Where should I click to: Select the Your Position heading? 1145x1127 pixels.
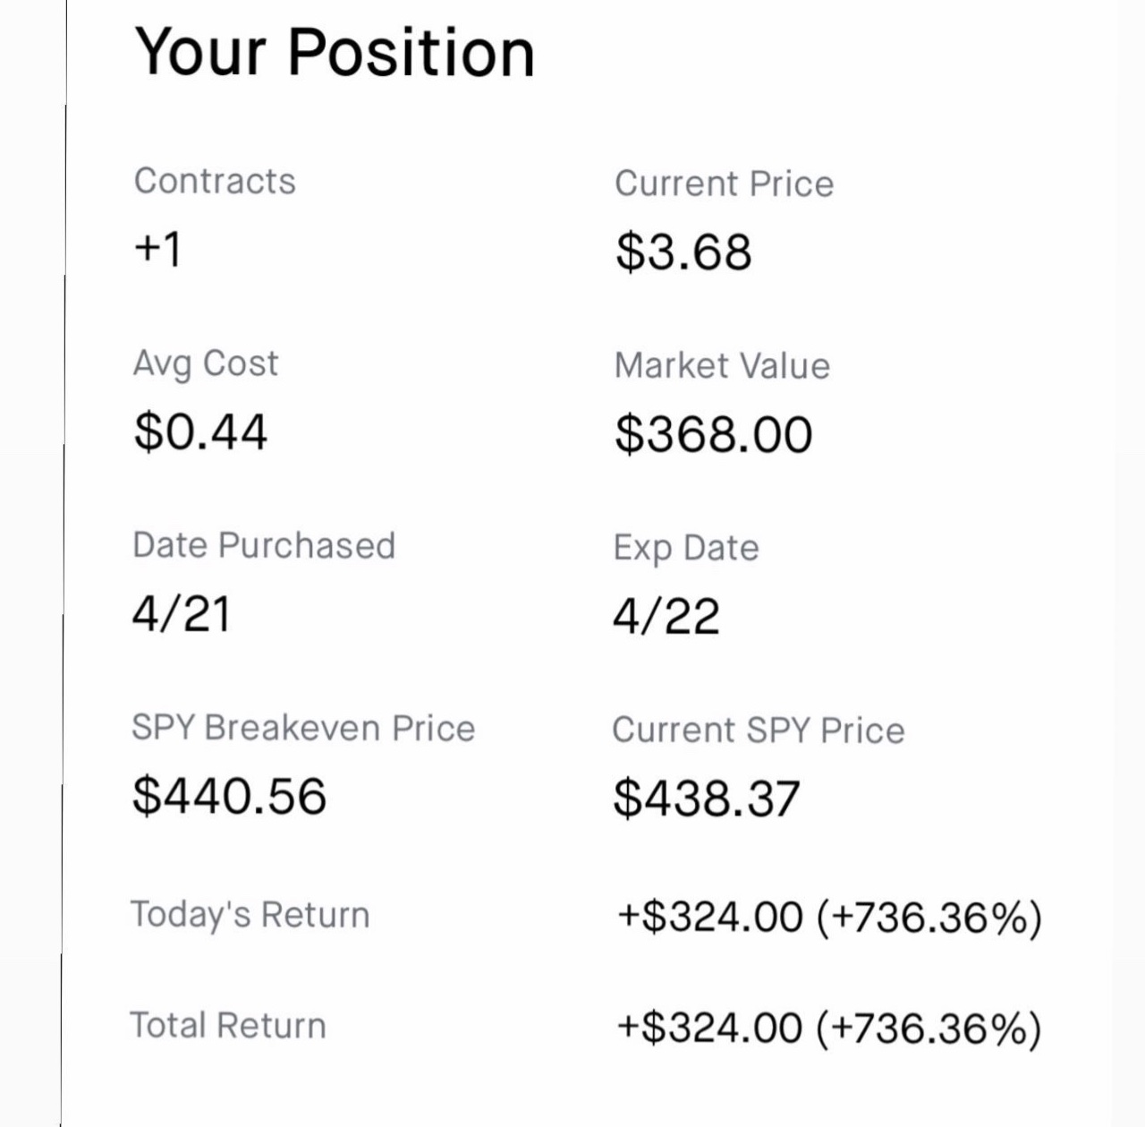(x=335, y=52)
